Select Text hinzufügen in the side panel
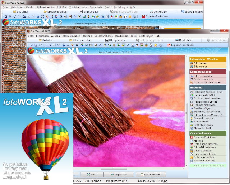Viewport: 230px width, 185px height. click(208, 108)
